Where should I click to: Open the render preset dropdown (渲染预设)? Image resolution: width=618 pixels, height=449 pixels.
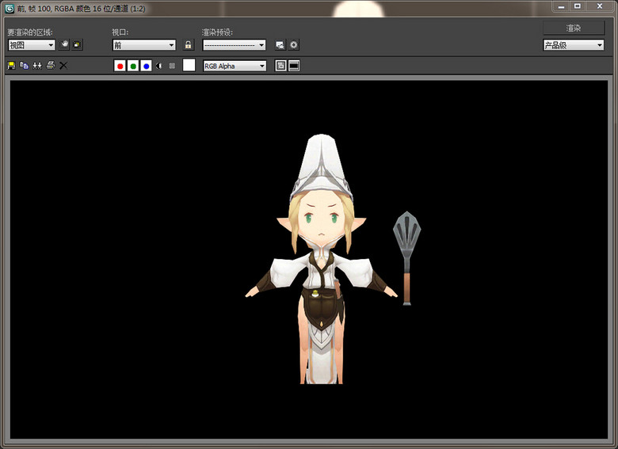(x=234, y=45)
